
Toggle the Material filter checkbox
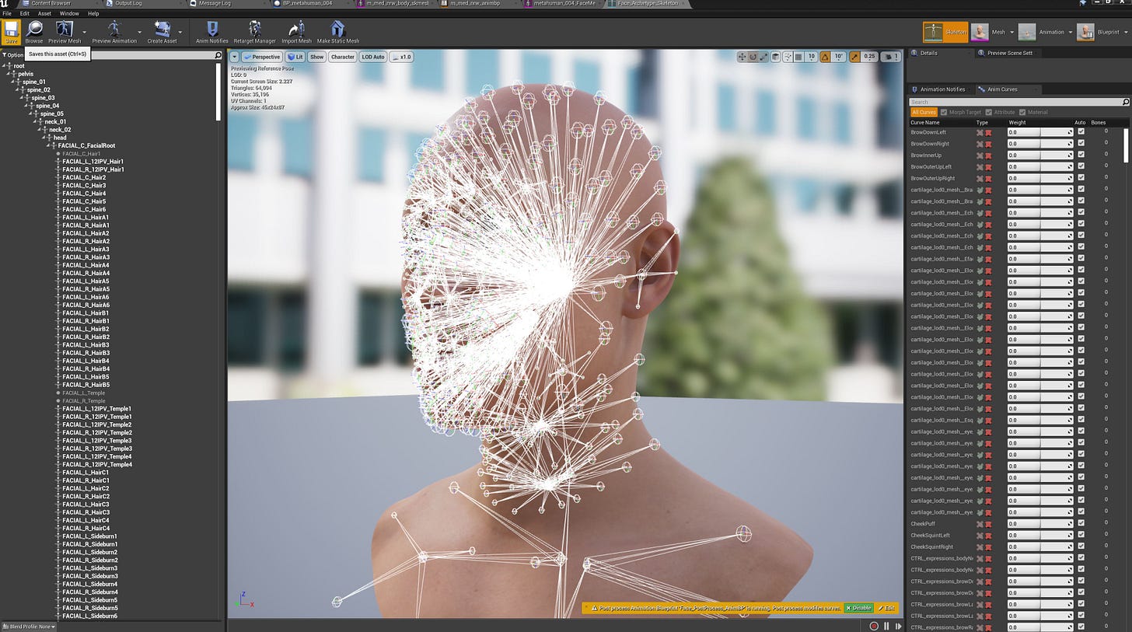(x=1022, y=112)
